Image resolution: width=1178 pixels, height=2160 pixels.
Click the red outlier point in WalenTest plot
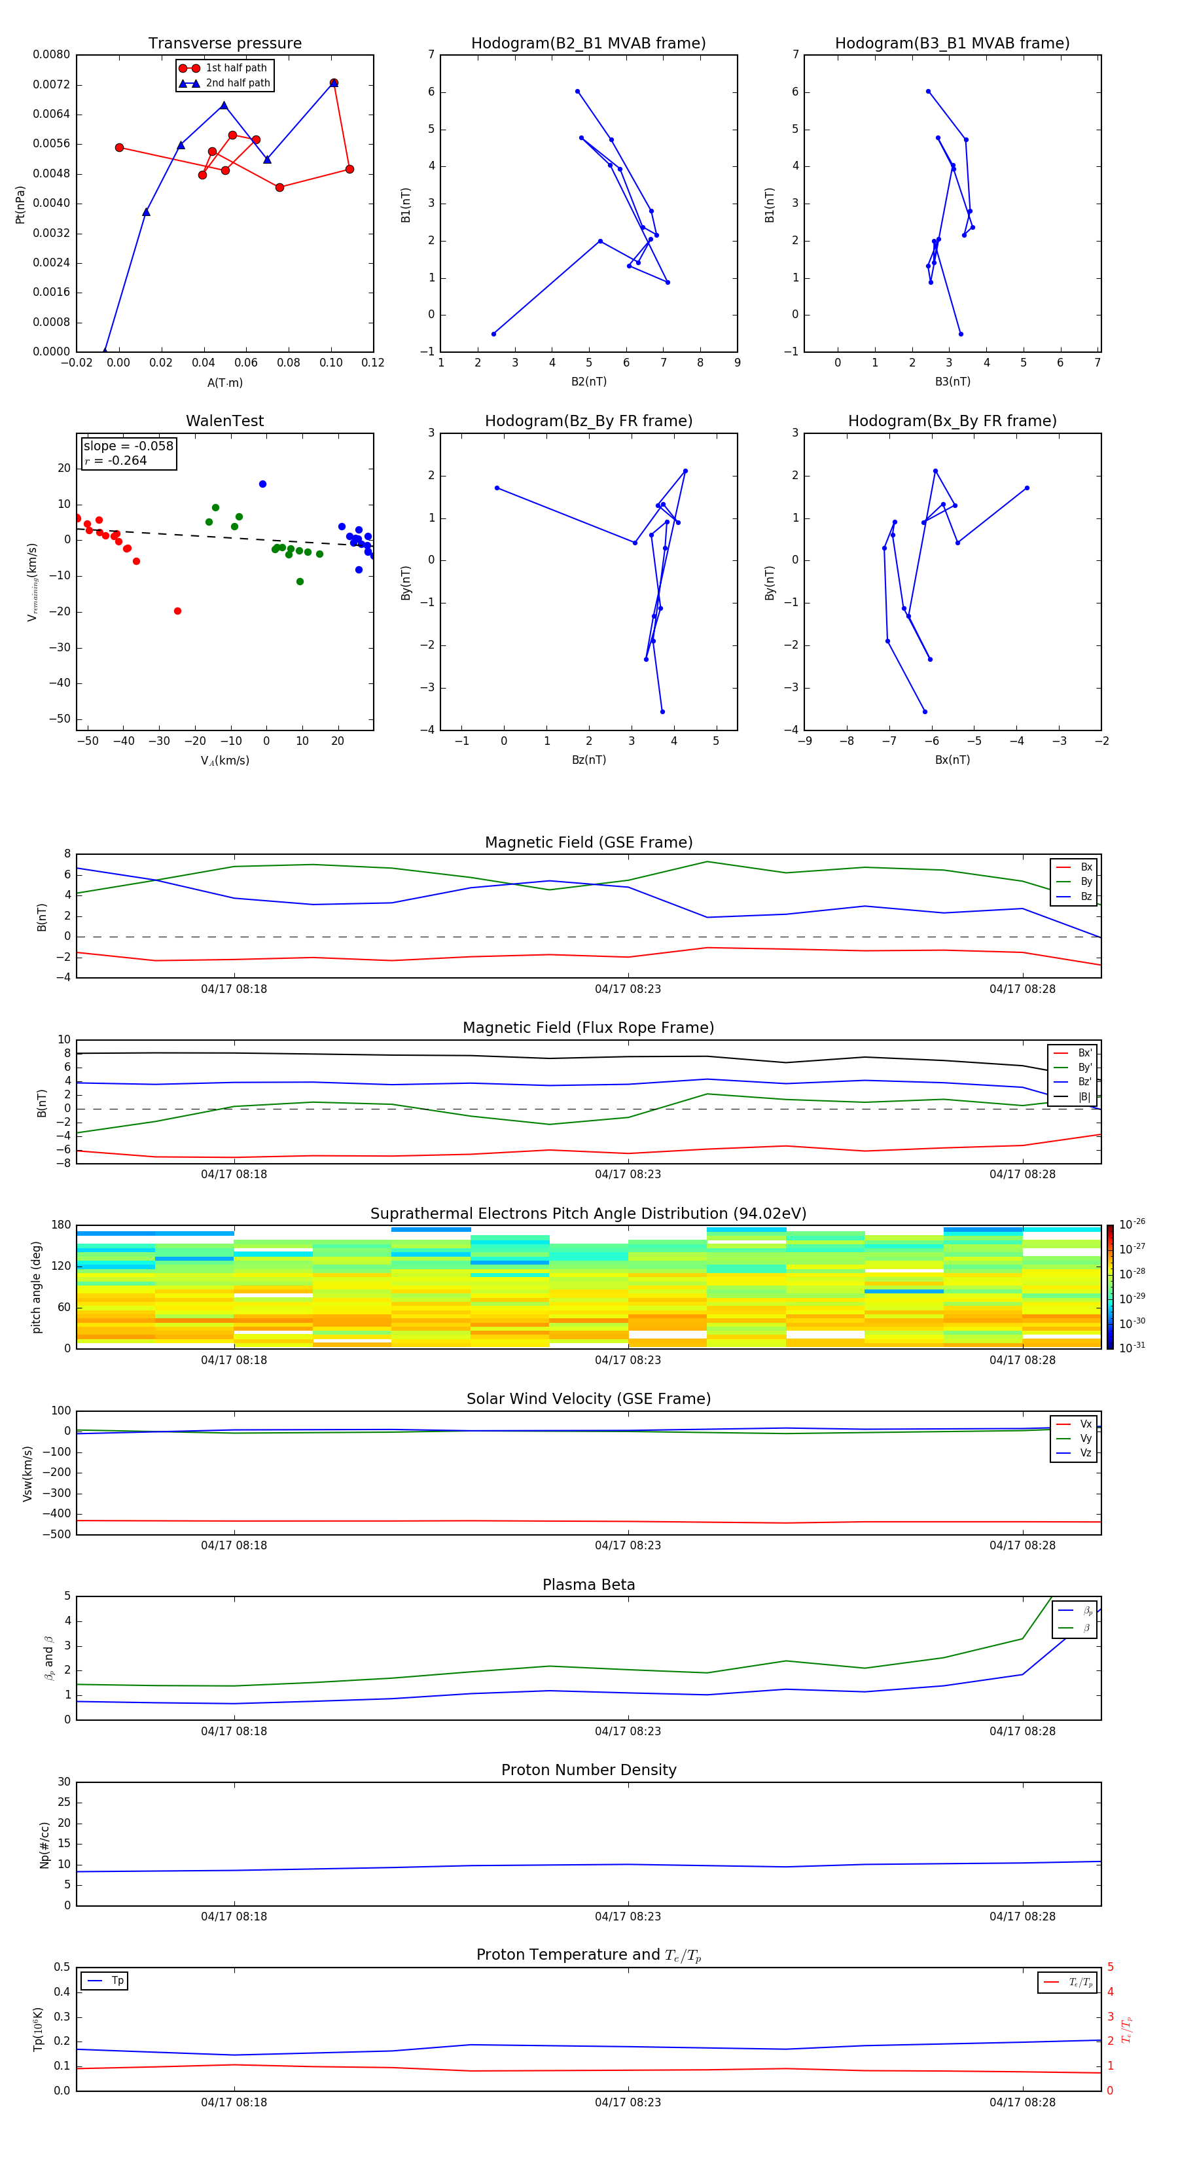pyautogui.click(x=178, y=611)
